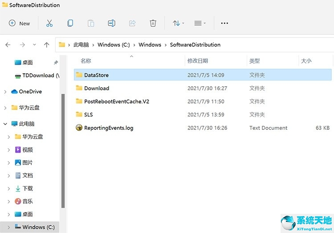Screen dimensions: 334x233
Task: Expand 视频 folder in sidebar
Action: coord(8,150)
